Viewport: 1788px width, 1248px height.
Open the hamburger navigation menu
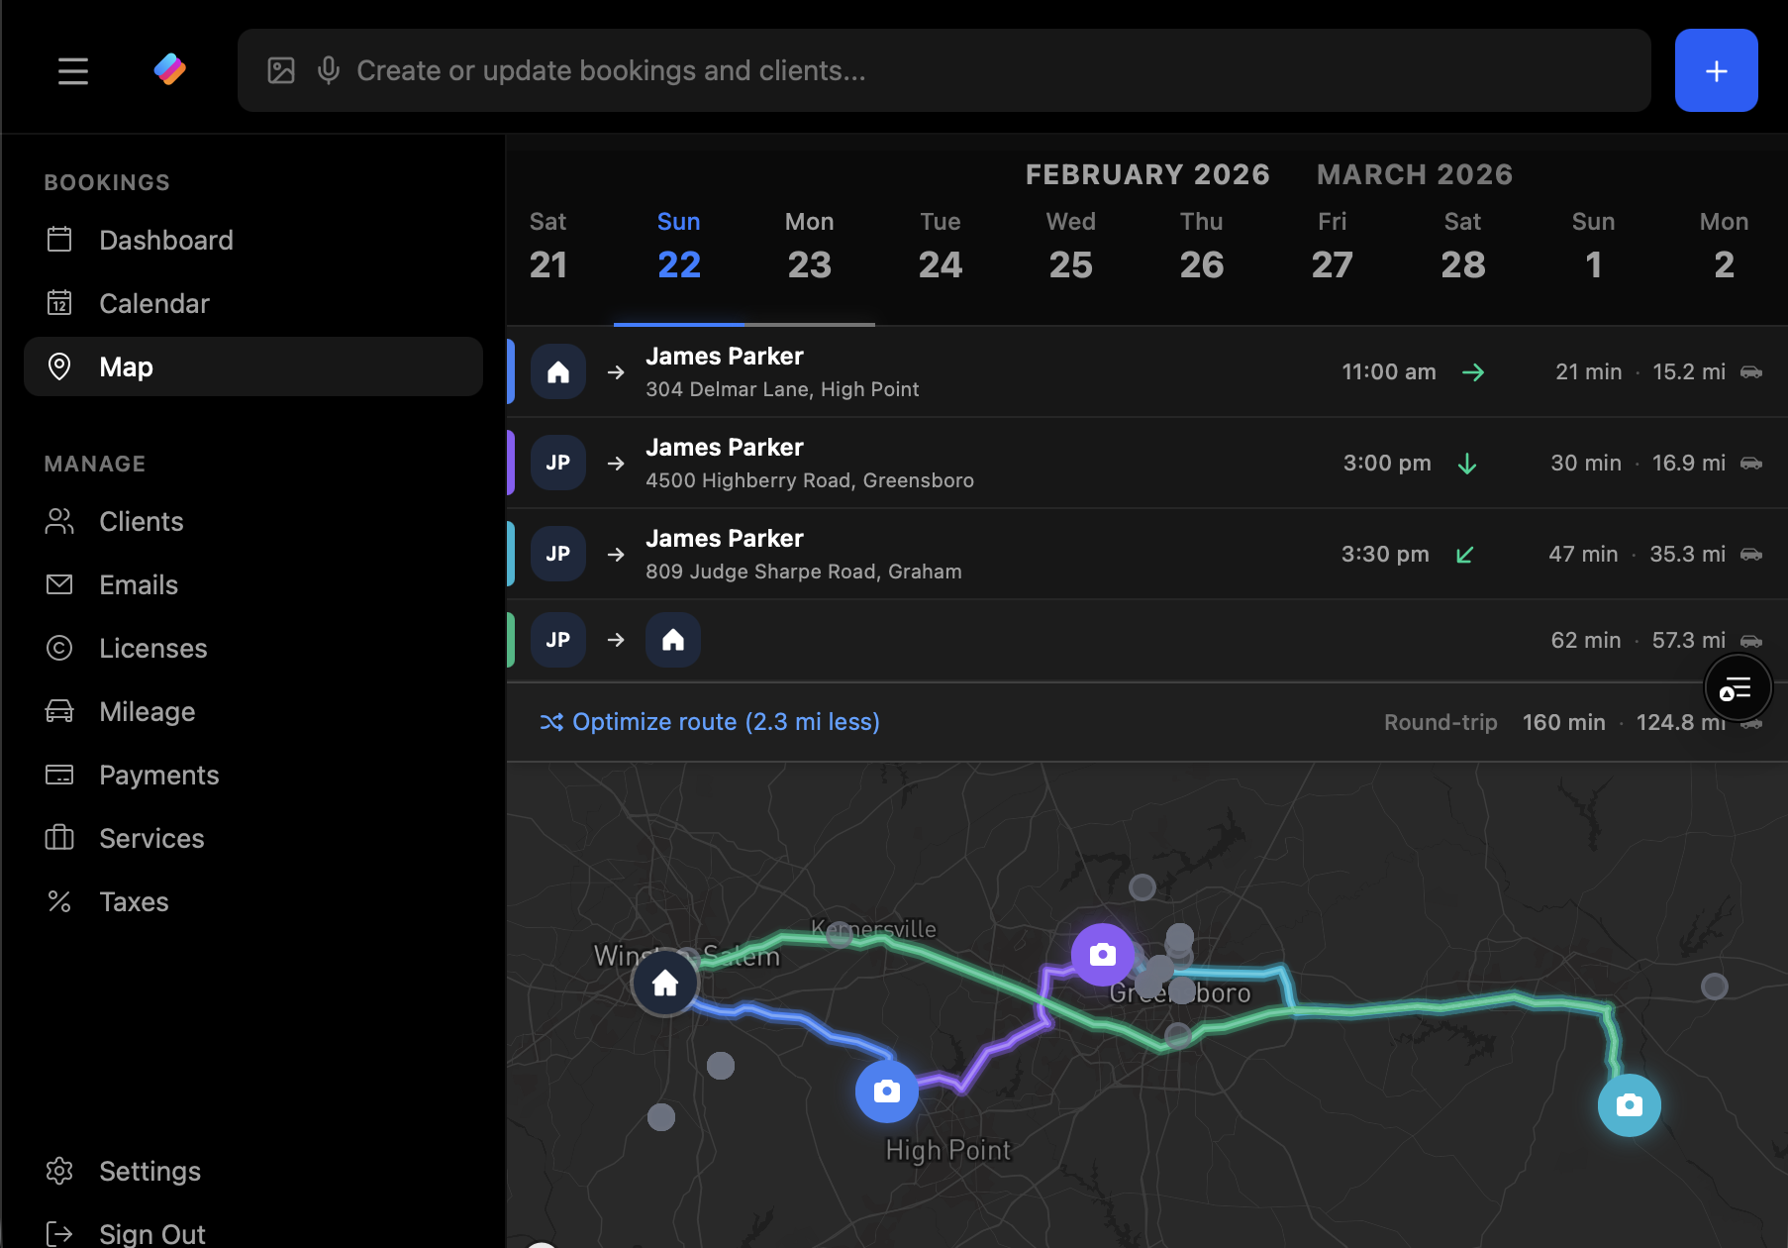pos(73,70)
